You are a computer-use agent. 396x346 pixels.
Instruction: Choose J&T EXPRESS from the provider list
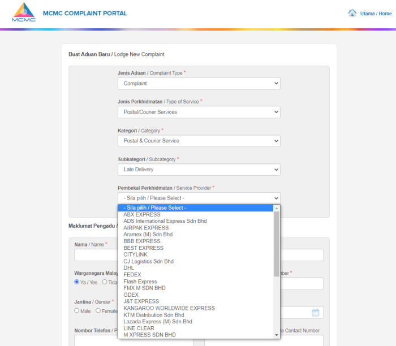point(141,301)
